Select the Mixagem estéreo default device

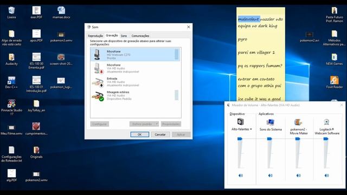click(x=136, y=95)
